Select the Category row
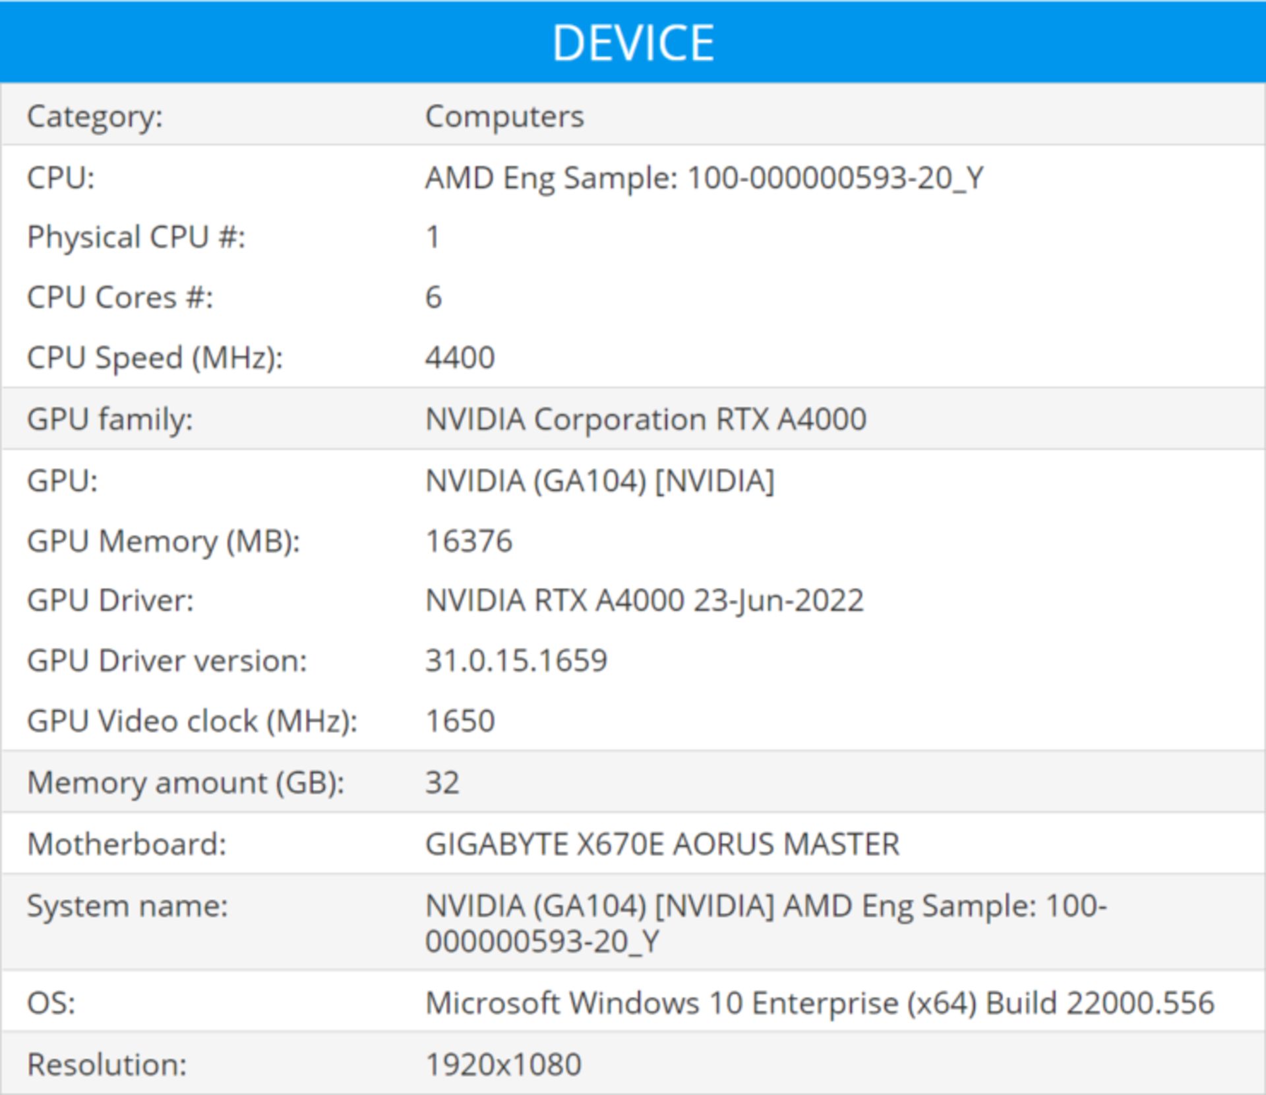1266x1095 pixels. pos(96,117)
